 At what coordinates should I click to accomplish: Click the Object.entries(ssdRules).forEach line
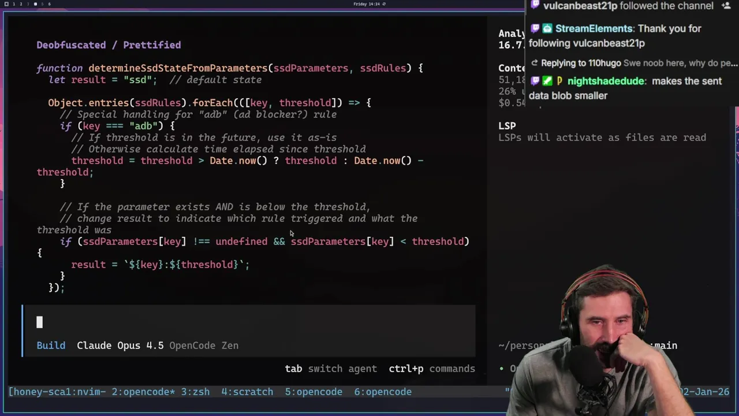[x=210, y=103]
